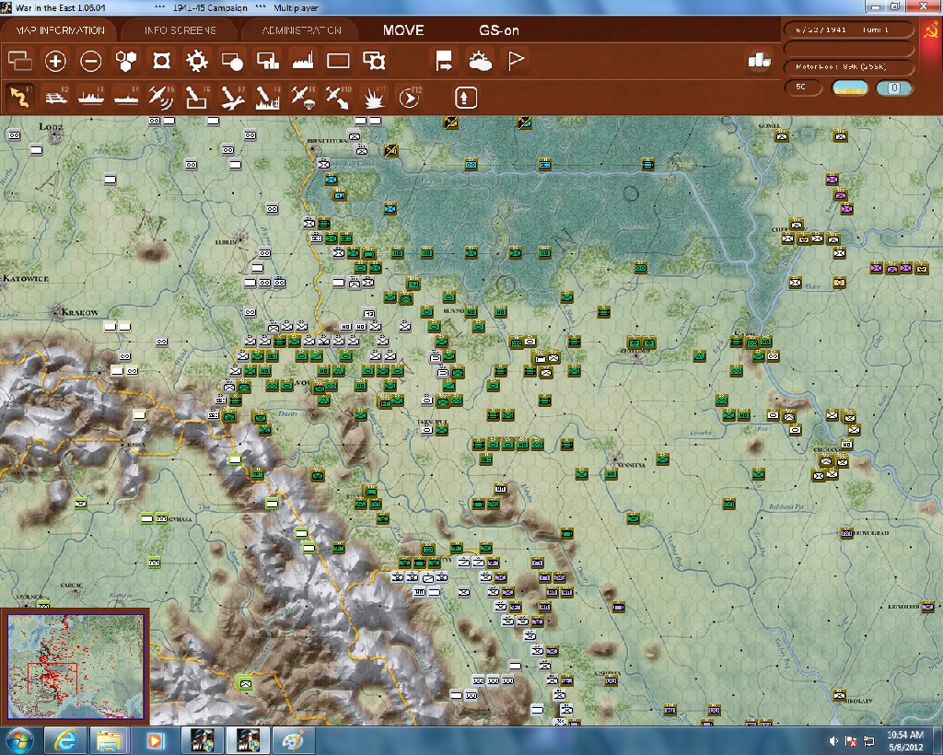
Task: Click the pennant flag icon
Action: tap(516, 61)
